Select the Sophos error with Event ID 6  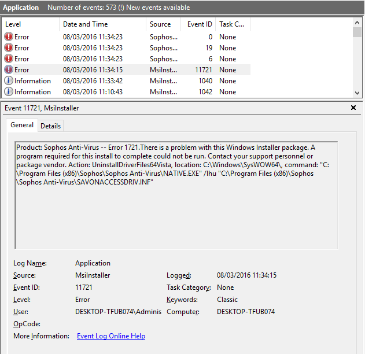126,58
